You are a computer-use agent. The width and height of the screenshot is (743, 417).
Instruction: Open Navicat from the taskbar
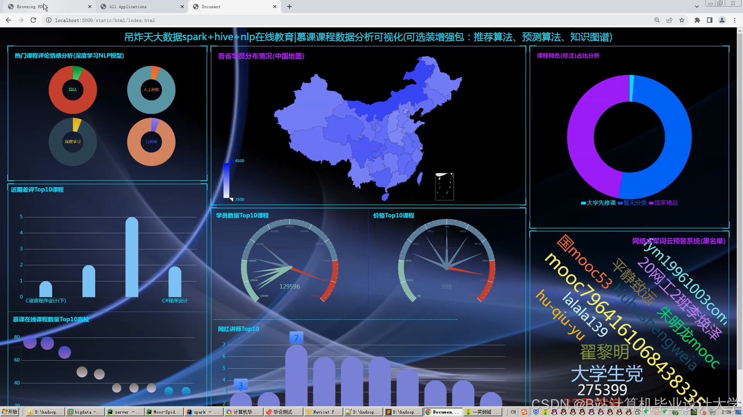click(x=323, y=412)
